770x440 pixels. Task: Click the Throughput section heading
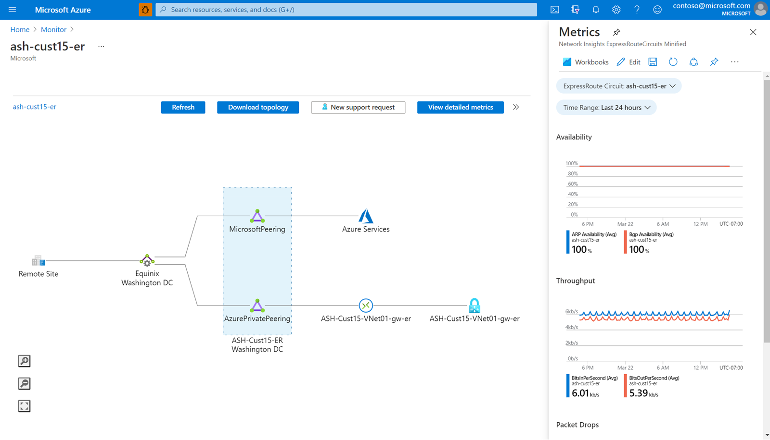(x=576, y=281)
